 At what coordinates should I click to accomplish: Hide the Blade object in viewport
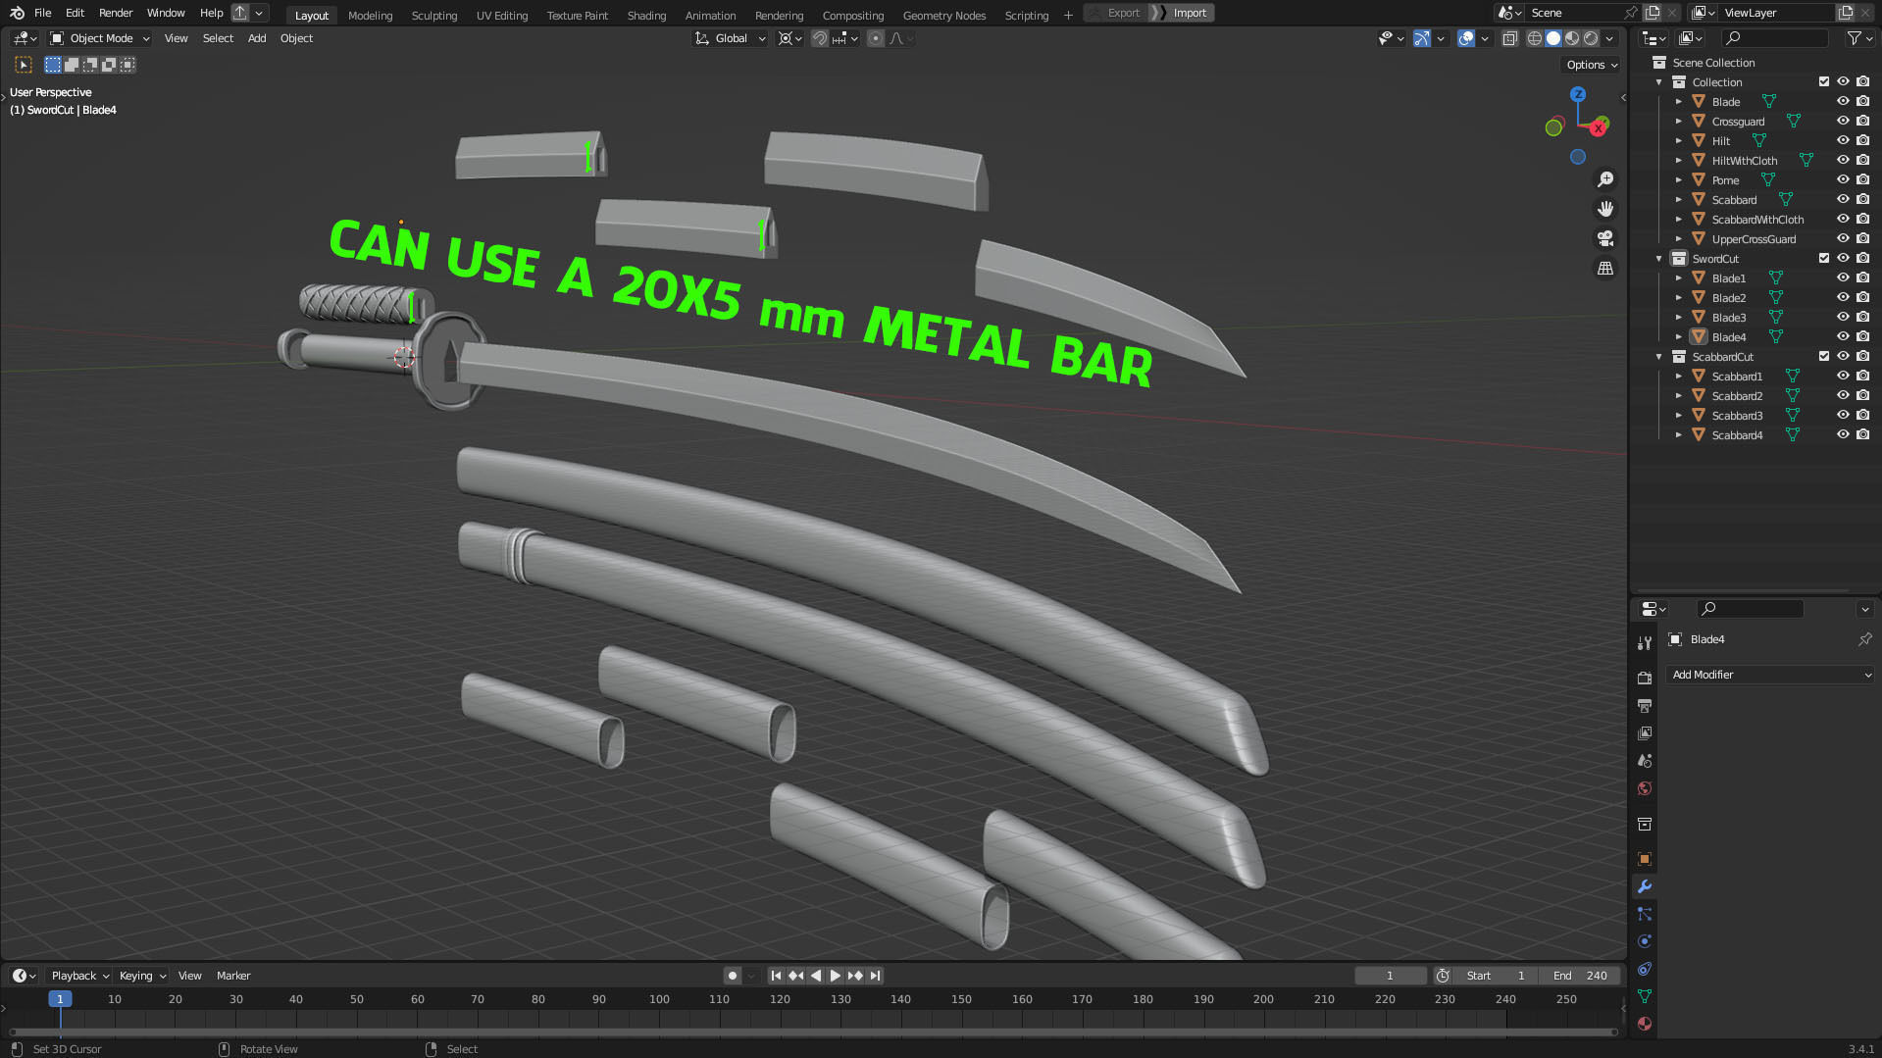click(1843, 102)
